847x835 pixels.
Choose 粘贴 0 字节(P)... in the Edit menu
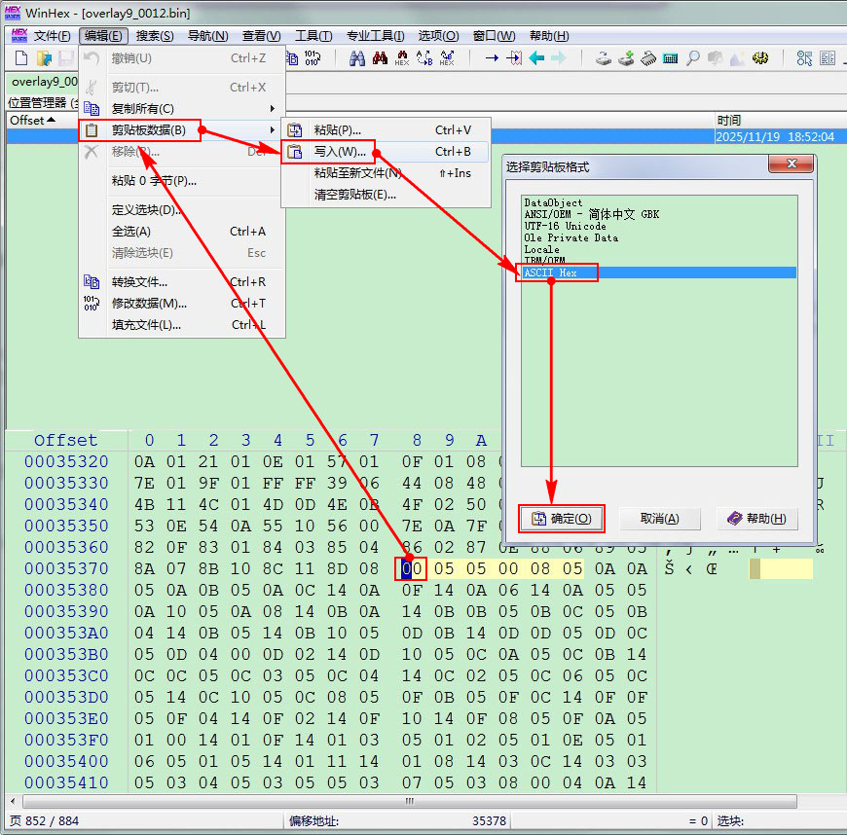coord(181,180)
